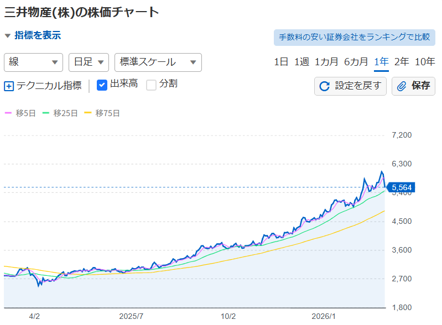Open the 標準スケール scale dropdown

[x=158, y=62]
